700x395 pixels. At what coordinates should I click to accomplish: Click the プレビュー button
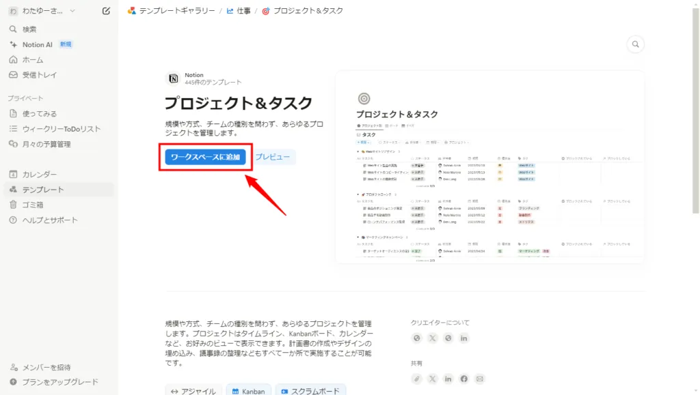tap(272, 157)
